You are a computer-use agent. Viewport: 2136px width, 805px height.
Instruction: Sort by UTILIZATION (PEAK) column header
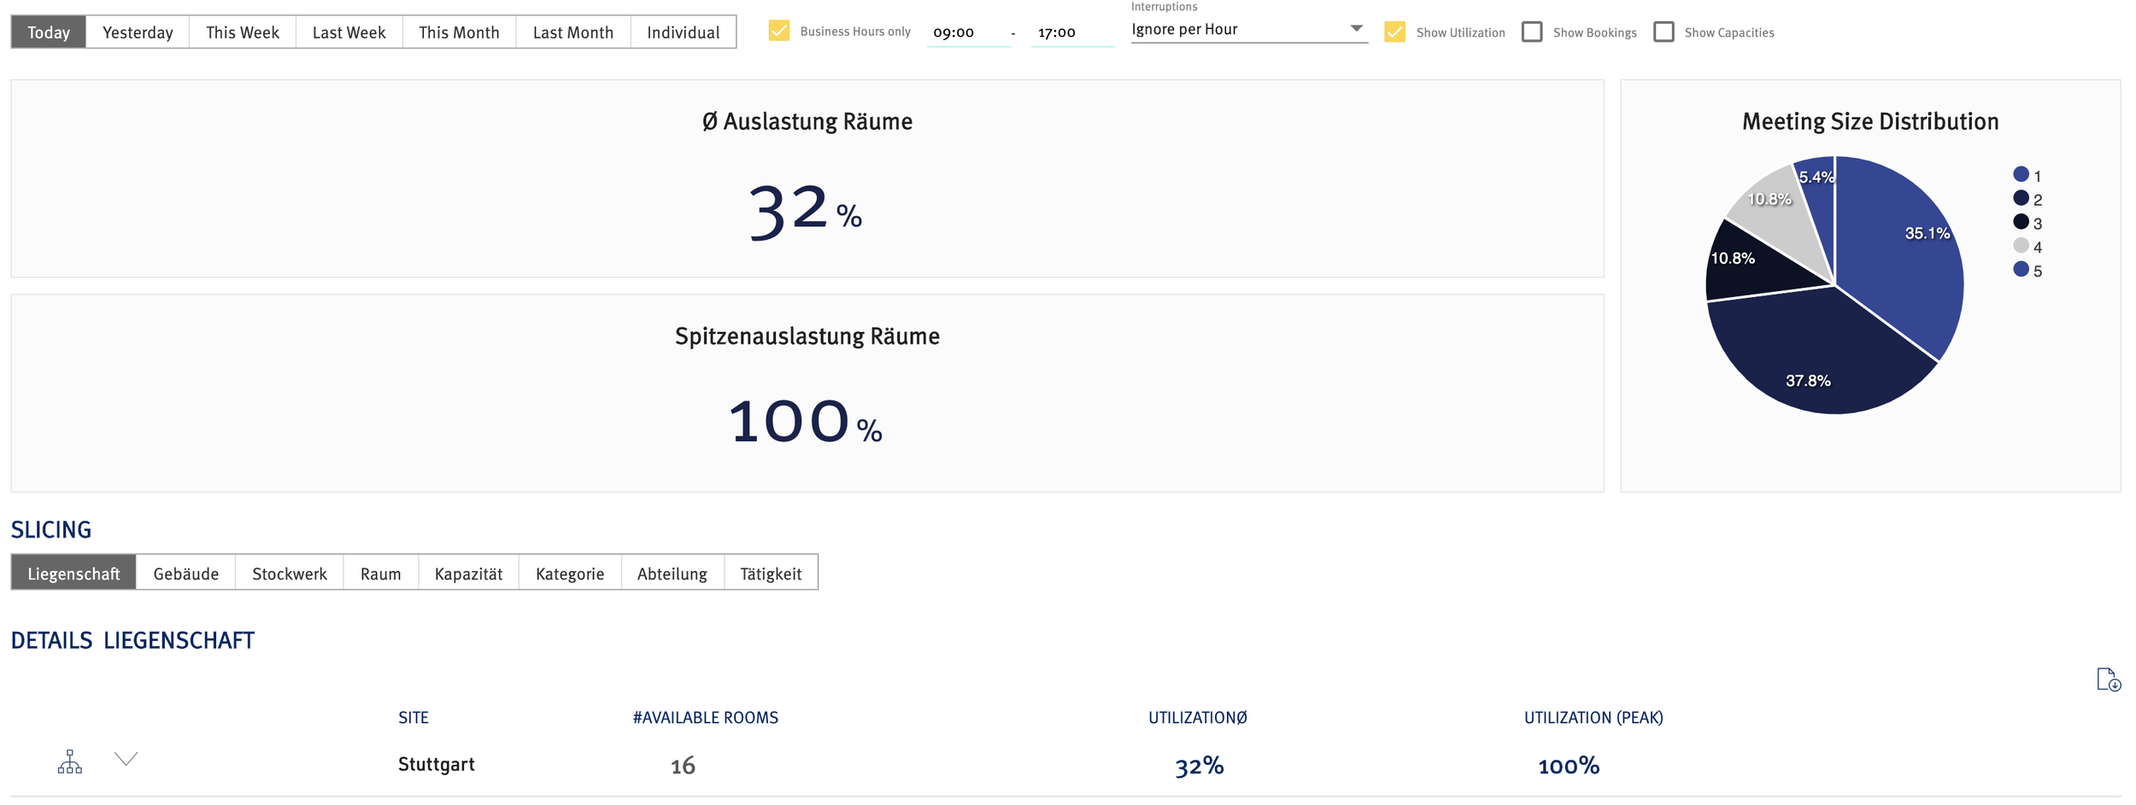(1593, 717)
